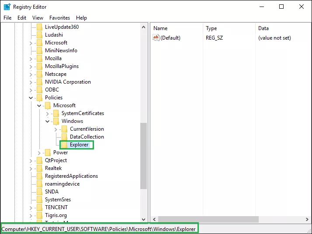Collapse the Windows key
This screenshot has width=312, height=234.
click(x=47, y=121)
